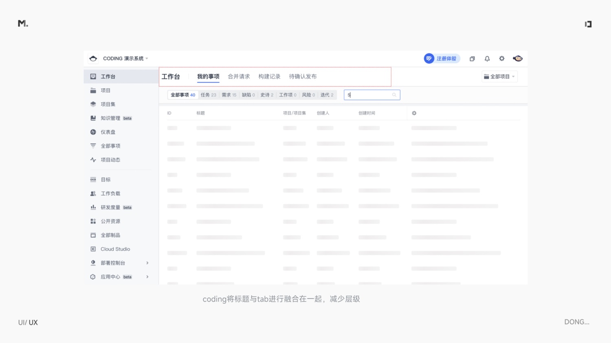Click the window copy icon beside bell

point(472,59)
